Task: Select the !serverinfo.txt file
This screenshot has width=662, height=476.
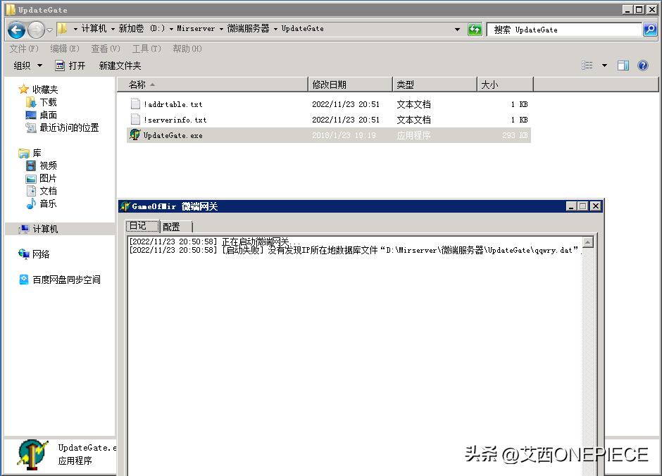Action: (x=328, y=120)
